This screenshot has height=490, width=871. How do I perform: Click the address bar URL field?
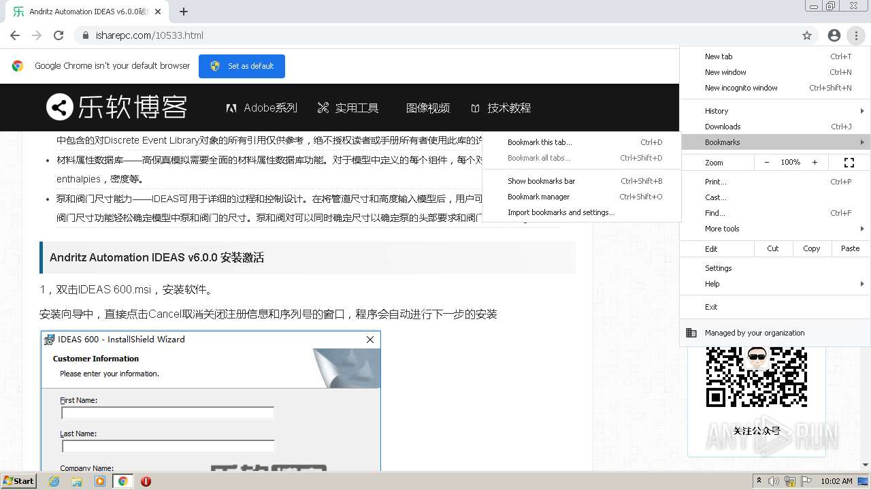(x=435, y=35)
